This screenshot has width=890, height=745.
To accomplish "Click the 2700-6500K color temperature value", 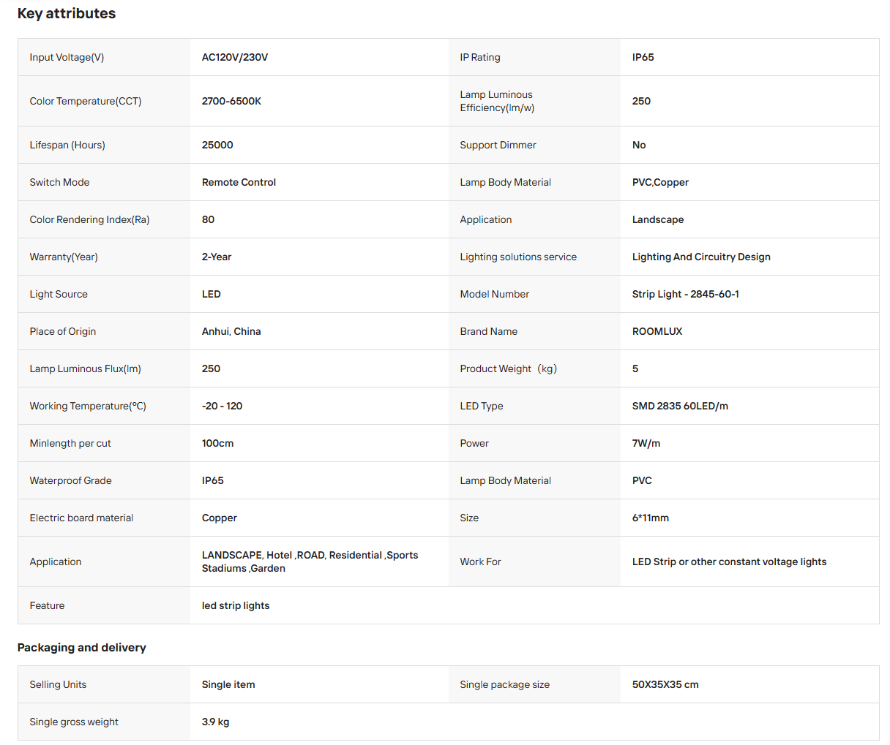I will pyautogui.click(x=231, y=101).
